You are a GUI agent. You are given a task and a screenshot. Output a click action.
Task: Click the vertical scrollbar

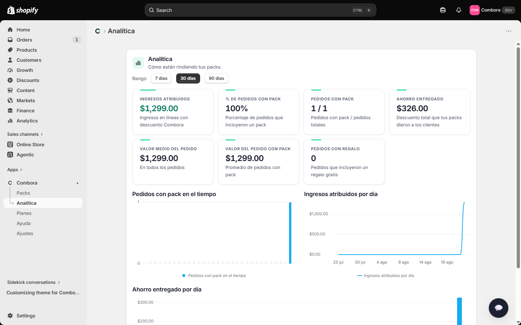click(x=518, y=158)
